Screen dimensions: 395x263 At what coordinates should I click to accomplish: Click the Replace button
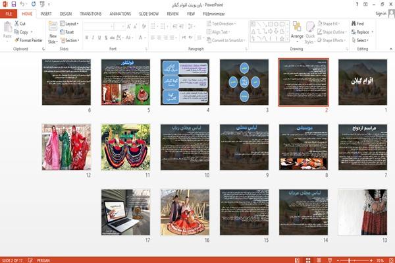point(362,32)
